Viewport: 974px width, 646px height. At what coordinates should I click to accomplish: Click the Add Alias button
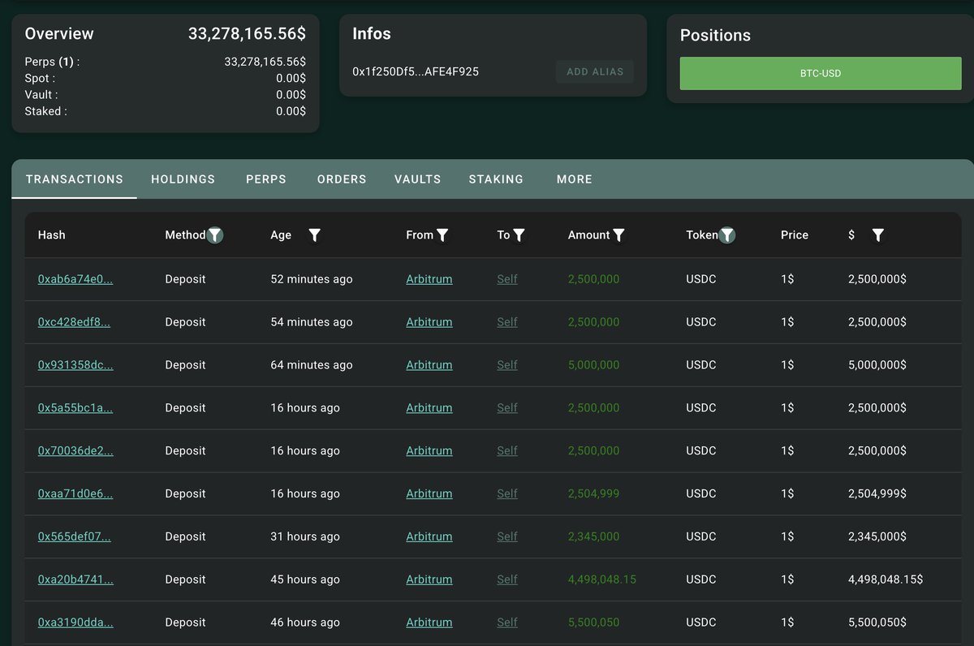tap(595, 71)
